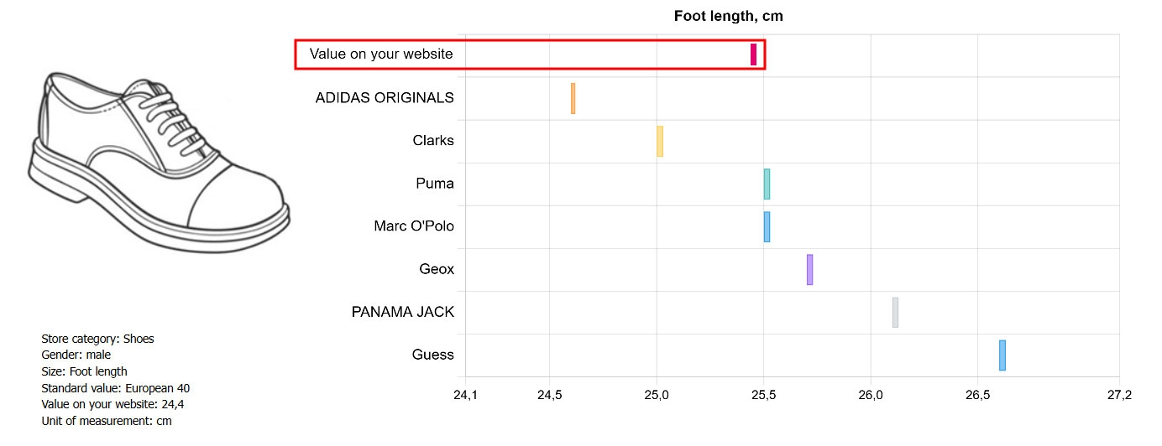Click the gray PANAMA JACK bar
This screenshot has width=1162, height=446.
tap(895, 313)
